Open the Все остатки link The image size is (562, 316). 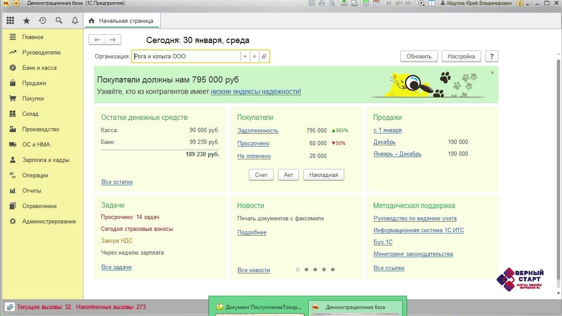point(117,182)
